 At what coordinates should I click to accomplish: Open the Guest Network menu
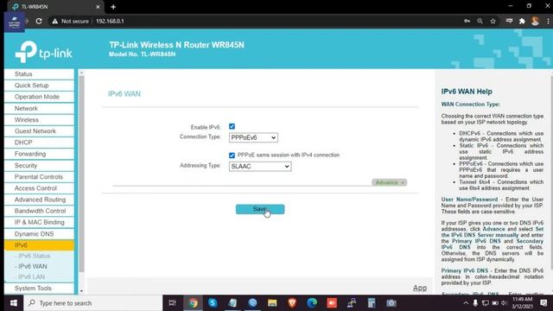(x=39, y=131)
